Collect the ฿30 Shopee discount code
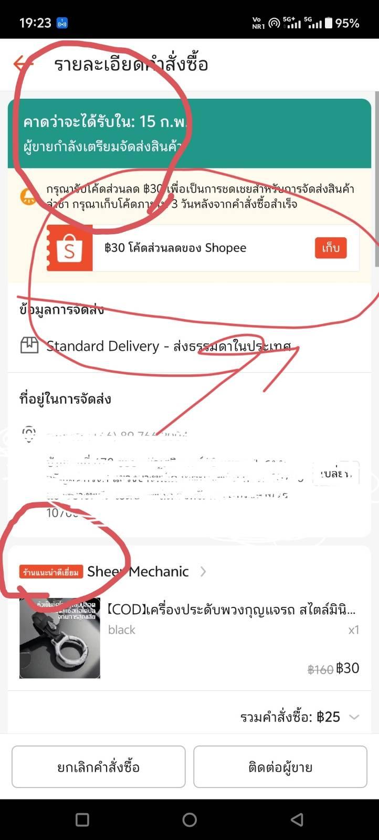The height and width of the screenshot is (840, 379). [331, 248]
